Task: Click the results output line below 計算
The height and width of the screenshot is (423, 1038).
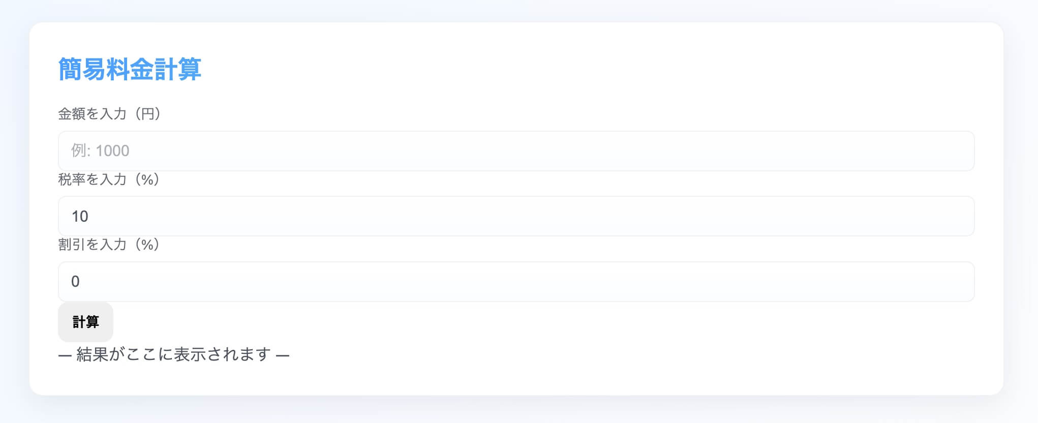Action: [x=174, y=354]
